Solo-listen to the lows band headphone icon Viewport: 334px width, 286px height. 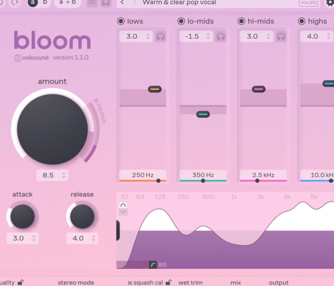160,37
